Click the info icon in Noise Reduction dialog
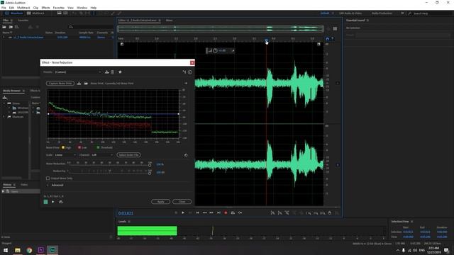This screenshot has width=454, height=255. [x=189, y=72]
